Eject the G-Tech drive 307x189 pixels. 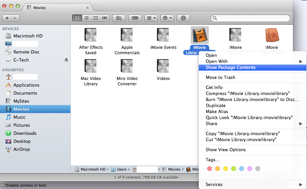click(66, 60)
